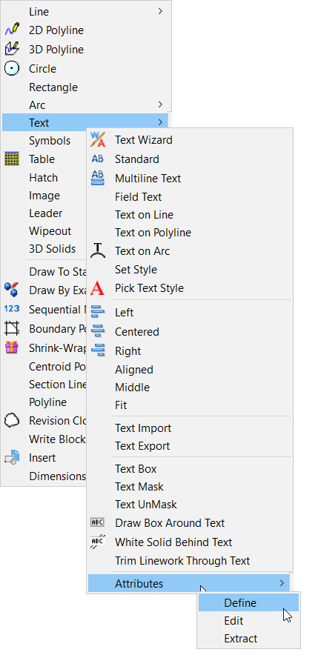Choose the Centered alignment icon
321x655 pixels.
[98, 331]
